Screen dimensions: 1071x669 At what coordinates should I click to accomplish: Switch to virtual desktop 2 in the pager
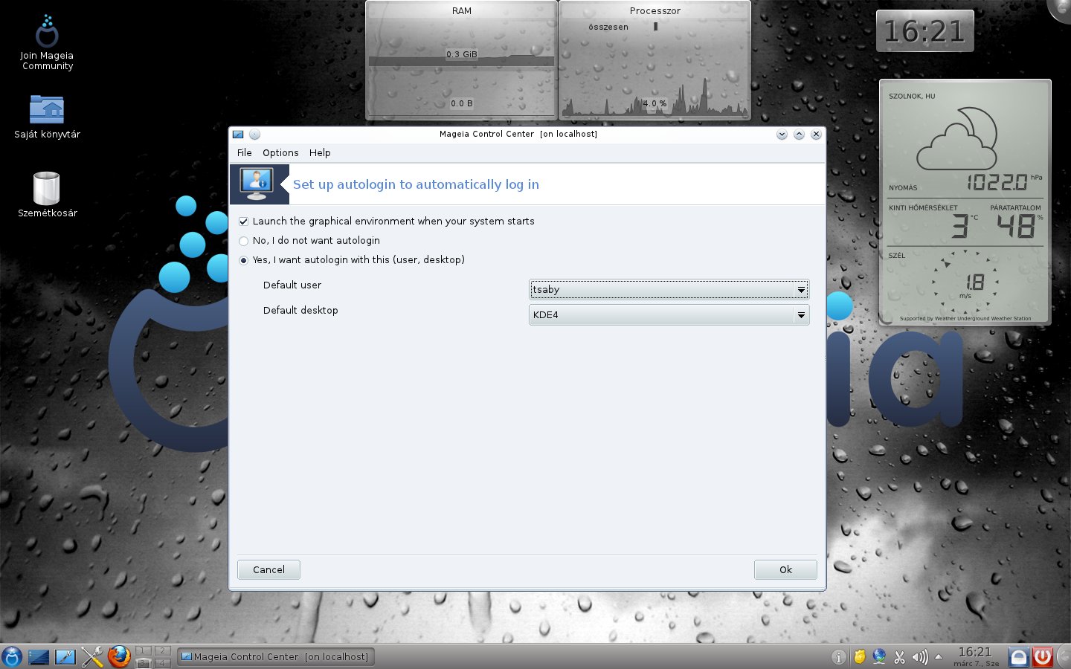162,650
